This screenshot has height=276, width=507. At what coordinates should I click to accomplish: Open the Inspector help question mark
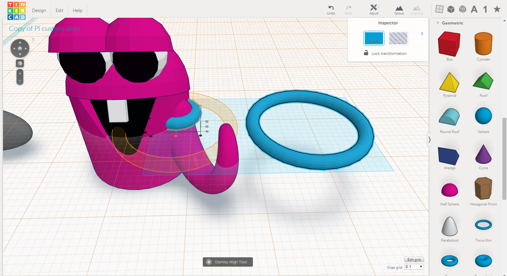point(422,34)
